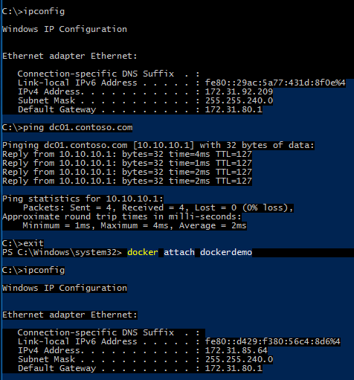Click the Packets Sent = 4 line
The image size is (354, 380).
[158, 207]
